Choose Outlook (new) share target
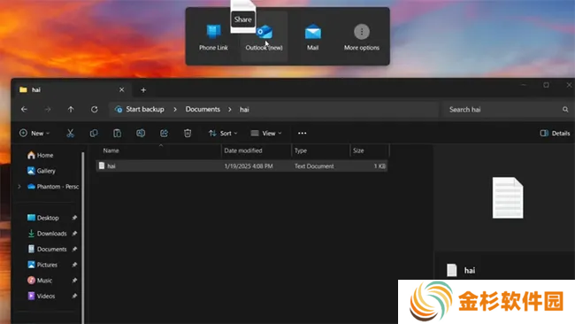Image resolution: width=575 pixels, height=324 pixels. pyautogui.click(x=264, y=37)
